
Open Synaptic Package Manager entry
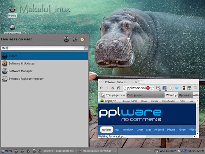[x=44, y=79]
